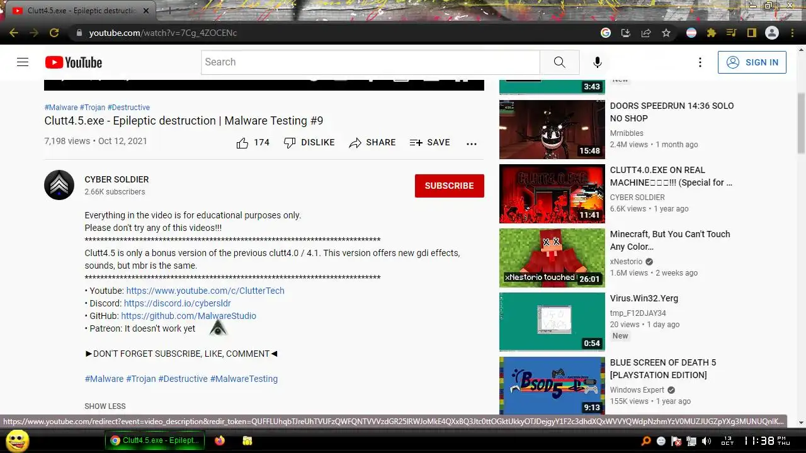Open the tmp_F12DJAY34 channel name

(x=638, y=313)
